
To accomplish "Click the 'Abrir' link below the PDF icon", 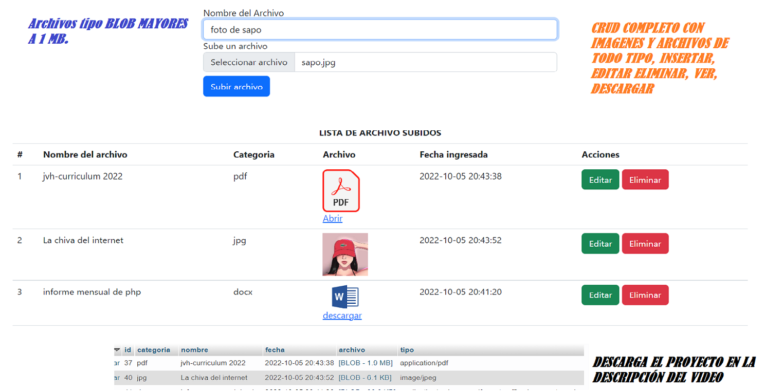I will (332, 218).
